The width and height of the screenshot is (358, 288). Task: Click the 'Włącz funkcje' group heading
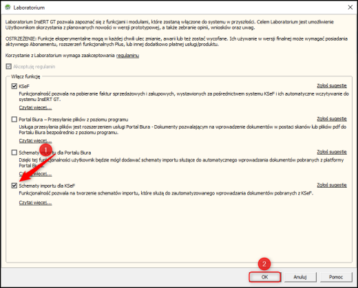25,76
